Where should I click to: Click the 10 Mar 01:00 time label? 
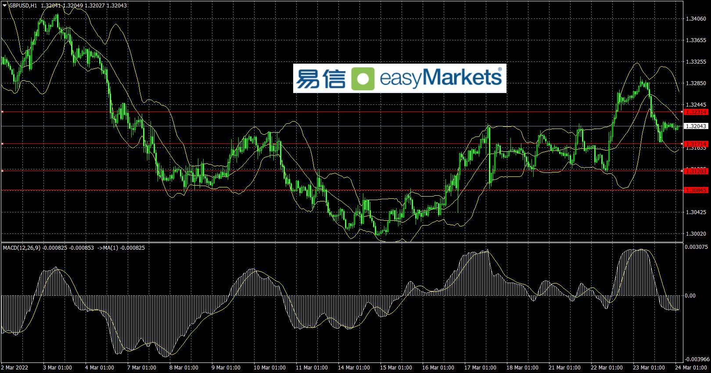pos(269,368)
